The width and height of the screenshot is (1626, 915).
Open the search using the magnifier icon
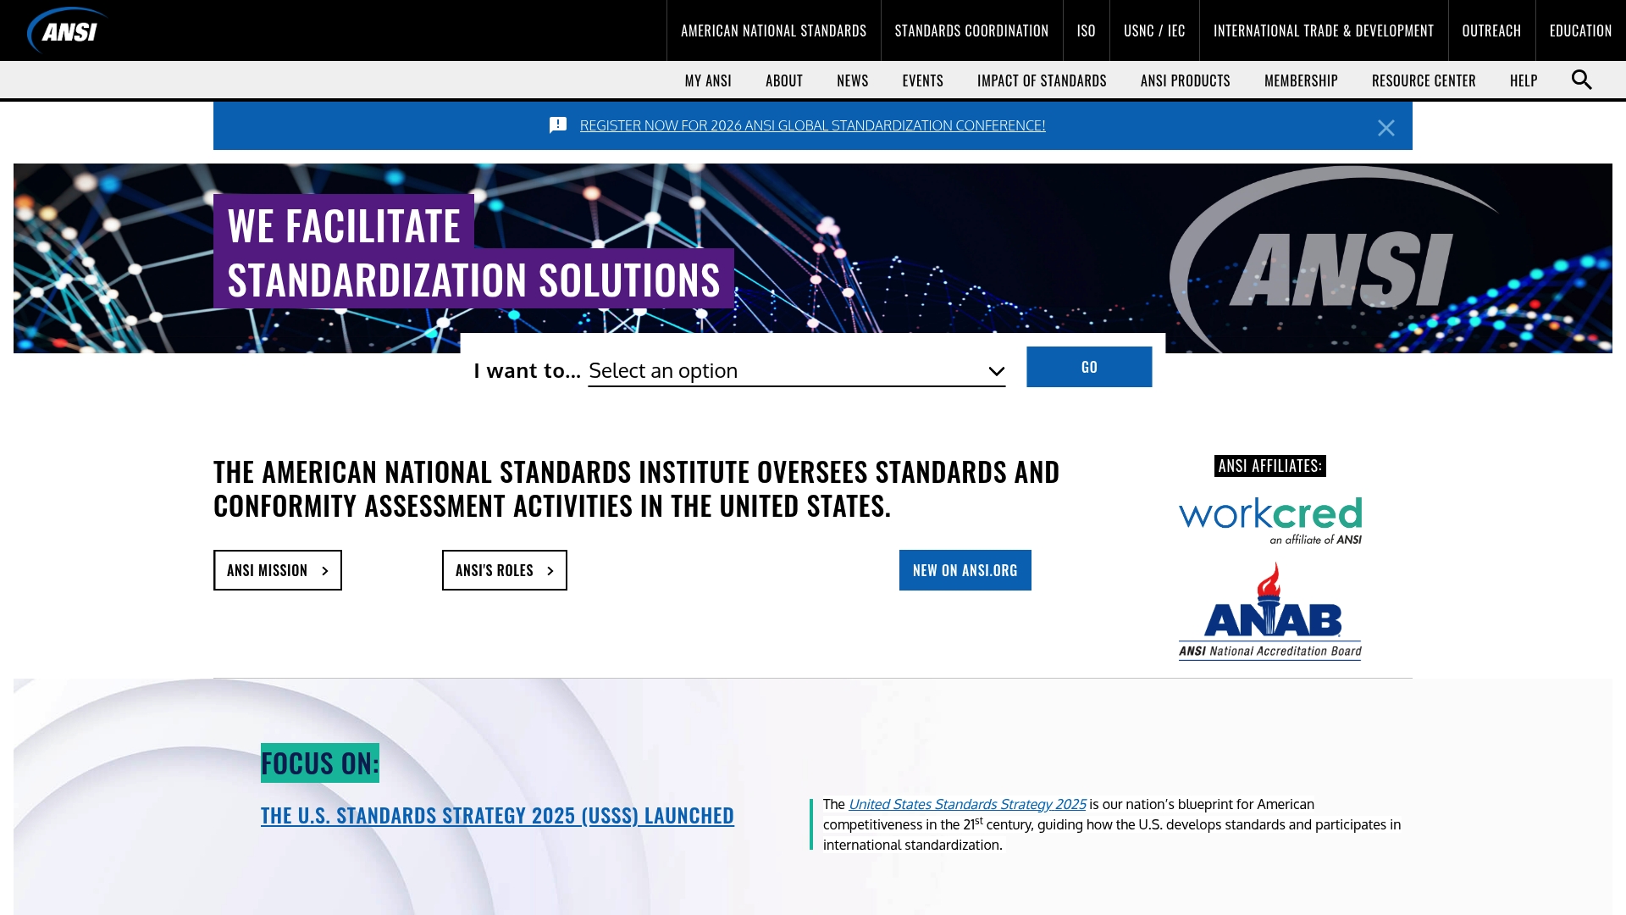click(x=1581, y=79)
